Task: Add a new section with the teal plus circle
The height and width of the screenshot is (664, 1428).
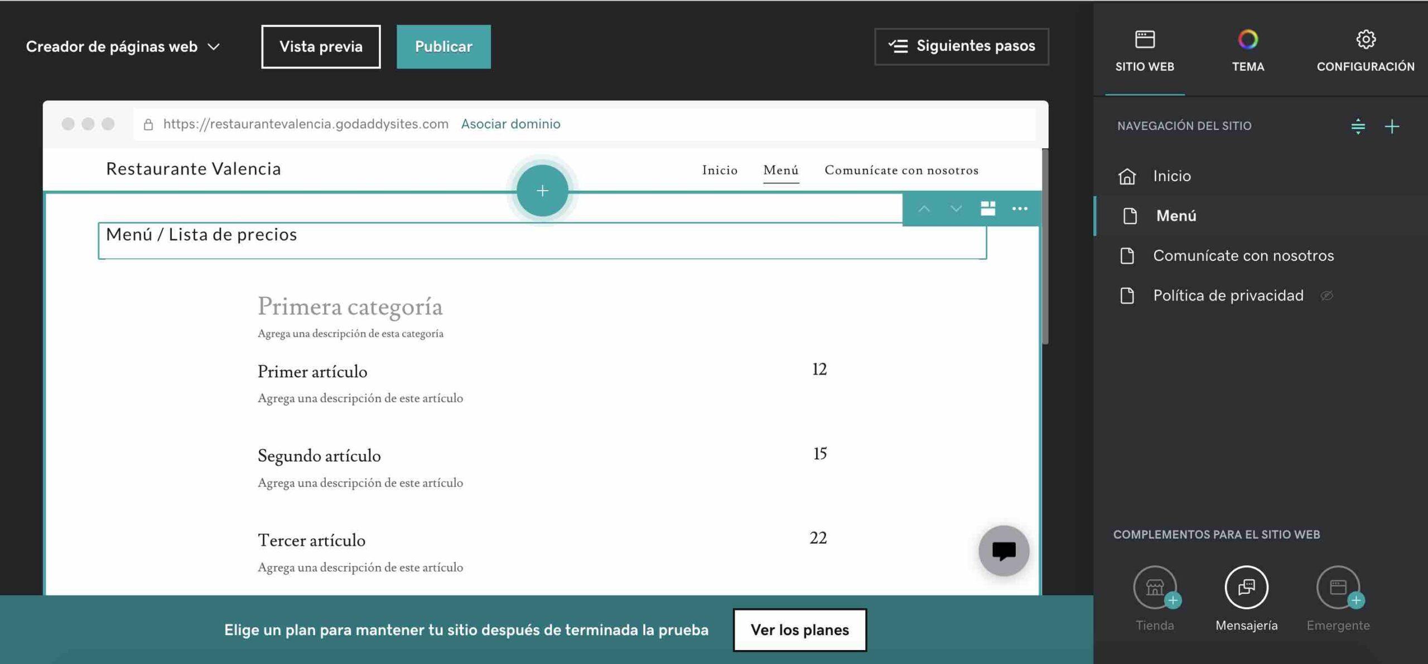Action: pos(541,190)
